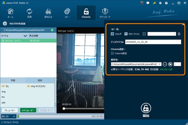Edit the disc label field
This screenshot has width=188, height=125.
[x=153, y=42]
